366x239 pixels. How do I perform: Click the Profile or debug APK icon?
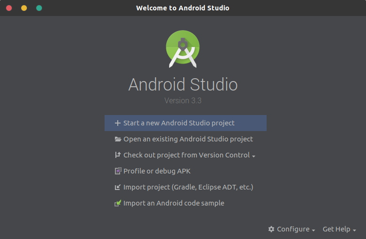pos(118,171)
